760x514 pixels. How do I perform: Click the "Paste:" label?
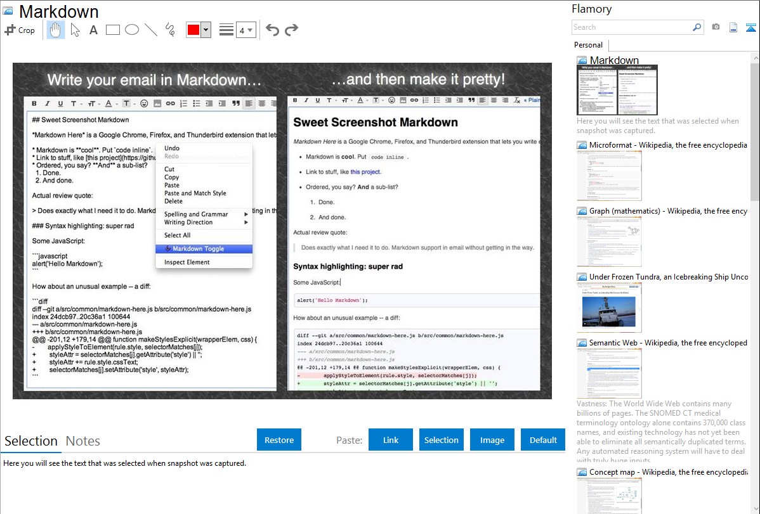point(349,440)
